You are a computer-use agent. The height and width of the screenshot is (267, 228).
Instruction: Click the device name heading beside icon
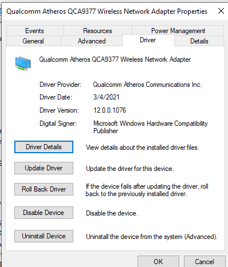click(115, 59)
